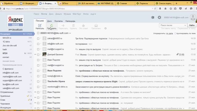Click the Yandex Почта logo
Screen dimensions: 197x111
15,21
